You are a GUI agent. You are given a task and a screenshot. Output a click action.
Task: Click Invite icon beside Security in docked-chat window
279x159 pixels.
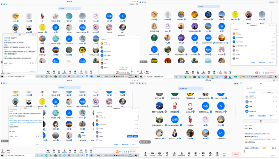tap(174, 153)
